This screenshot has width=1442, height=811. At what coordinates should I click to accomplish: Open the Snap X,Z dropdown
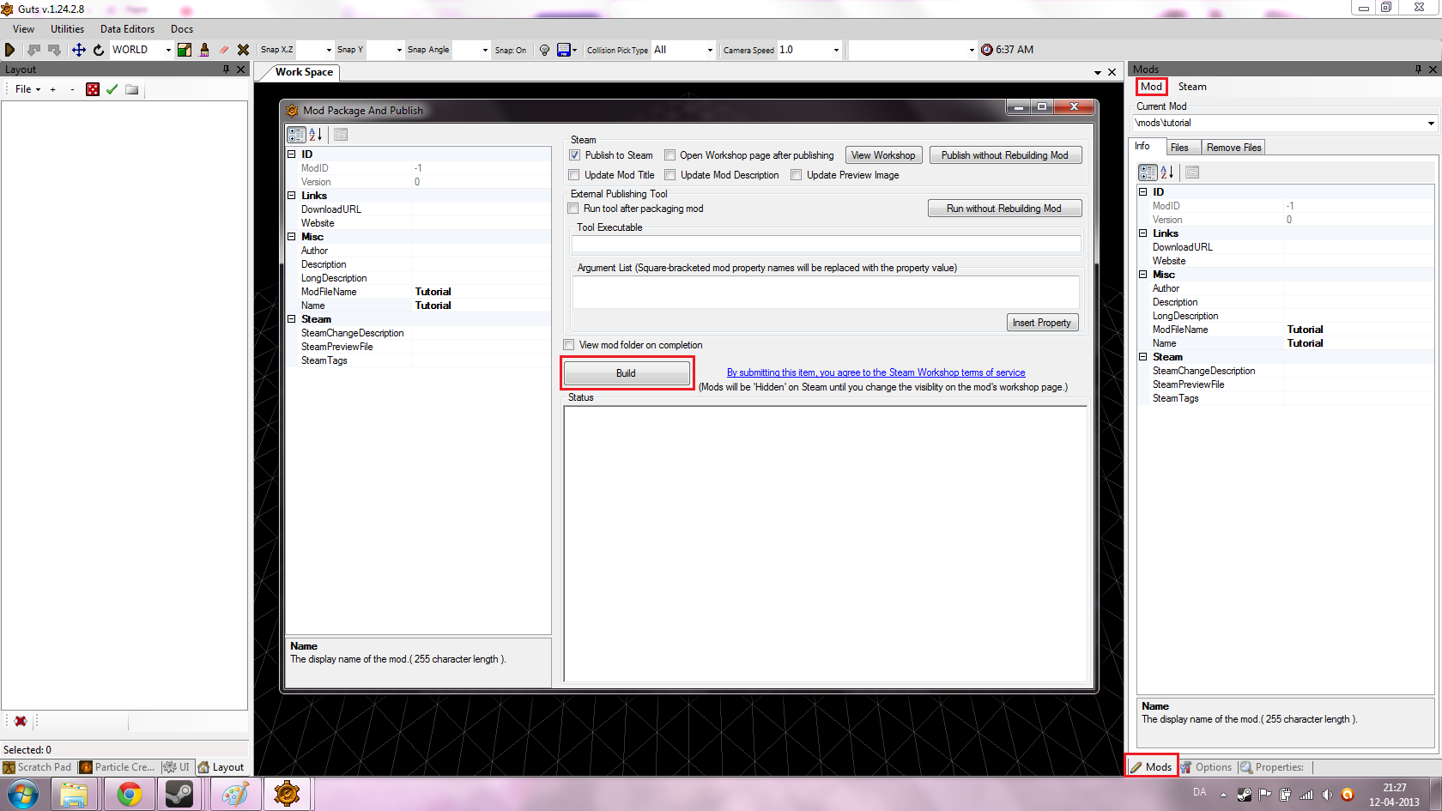pyautogui.click(x=329, y=50)
